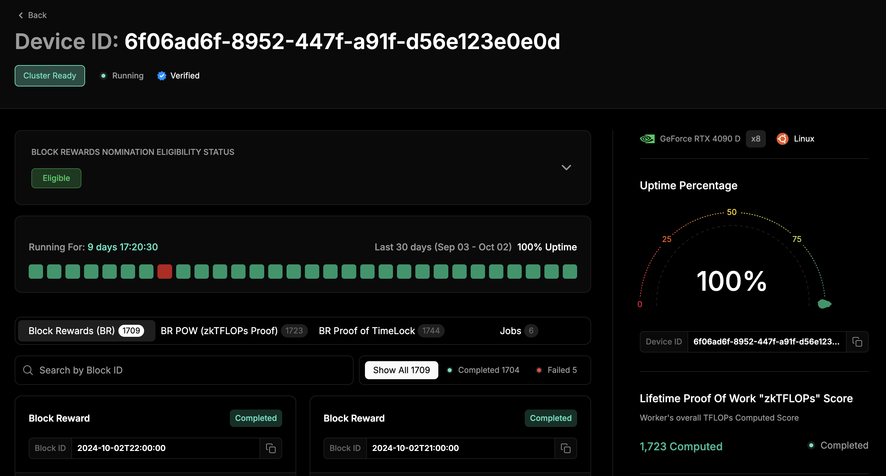This screenshot has width=886, height=476.
Task: Click the Cluster Ready button
Action: pyautogui.click(x=49, y=76)
